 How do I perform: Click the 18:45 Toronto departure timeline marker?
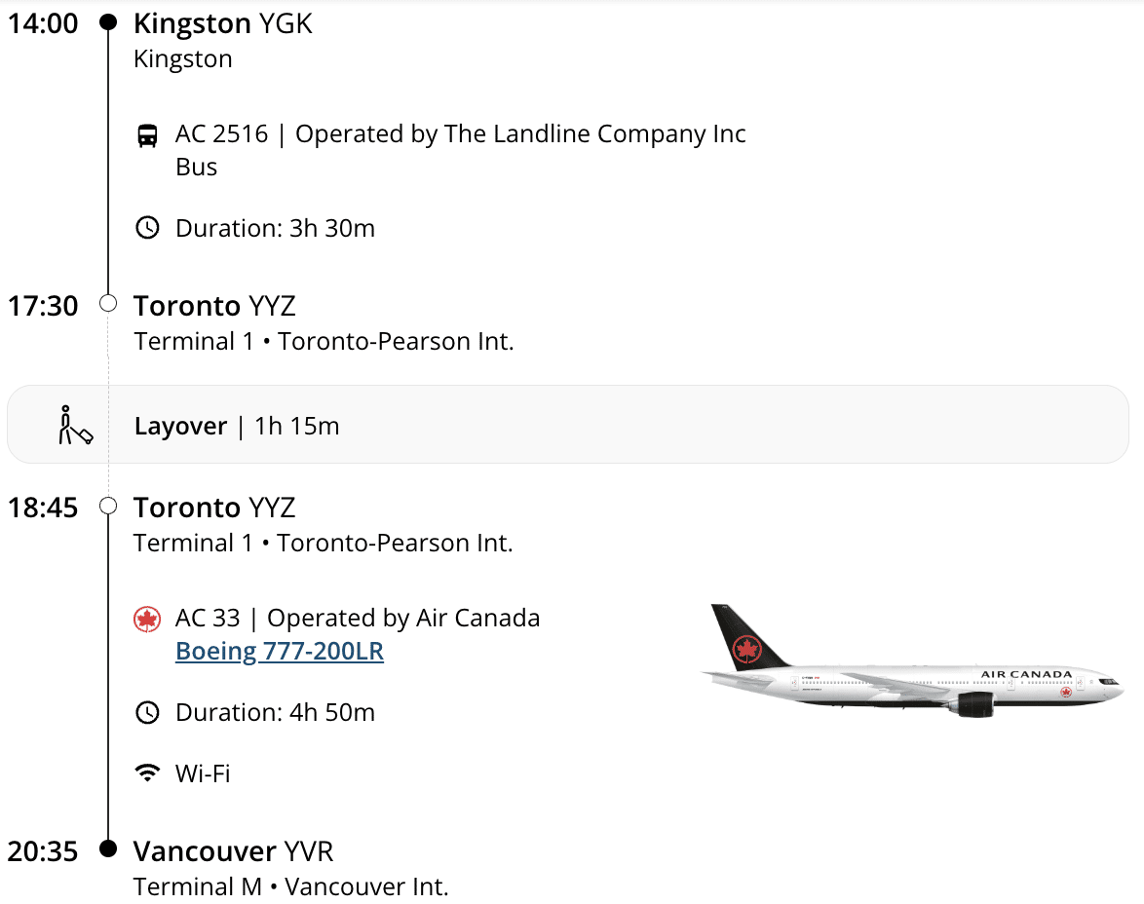(109, 507)
